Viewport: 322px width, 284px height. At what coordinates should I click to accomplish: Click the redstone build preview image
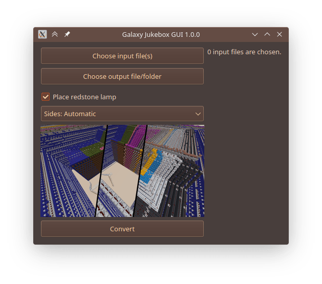tap(122, 171)
